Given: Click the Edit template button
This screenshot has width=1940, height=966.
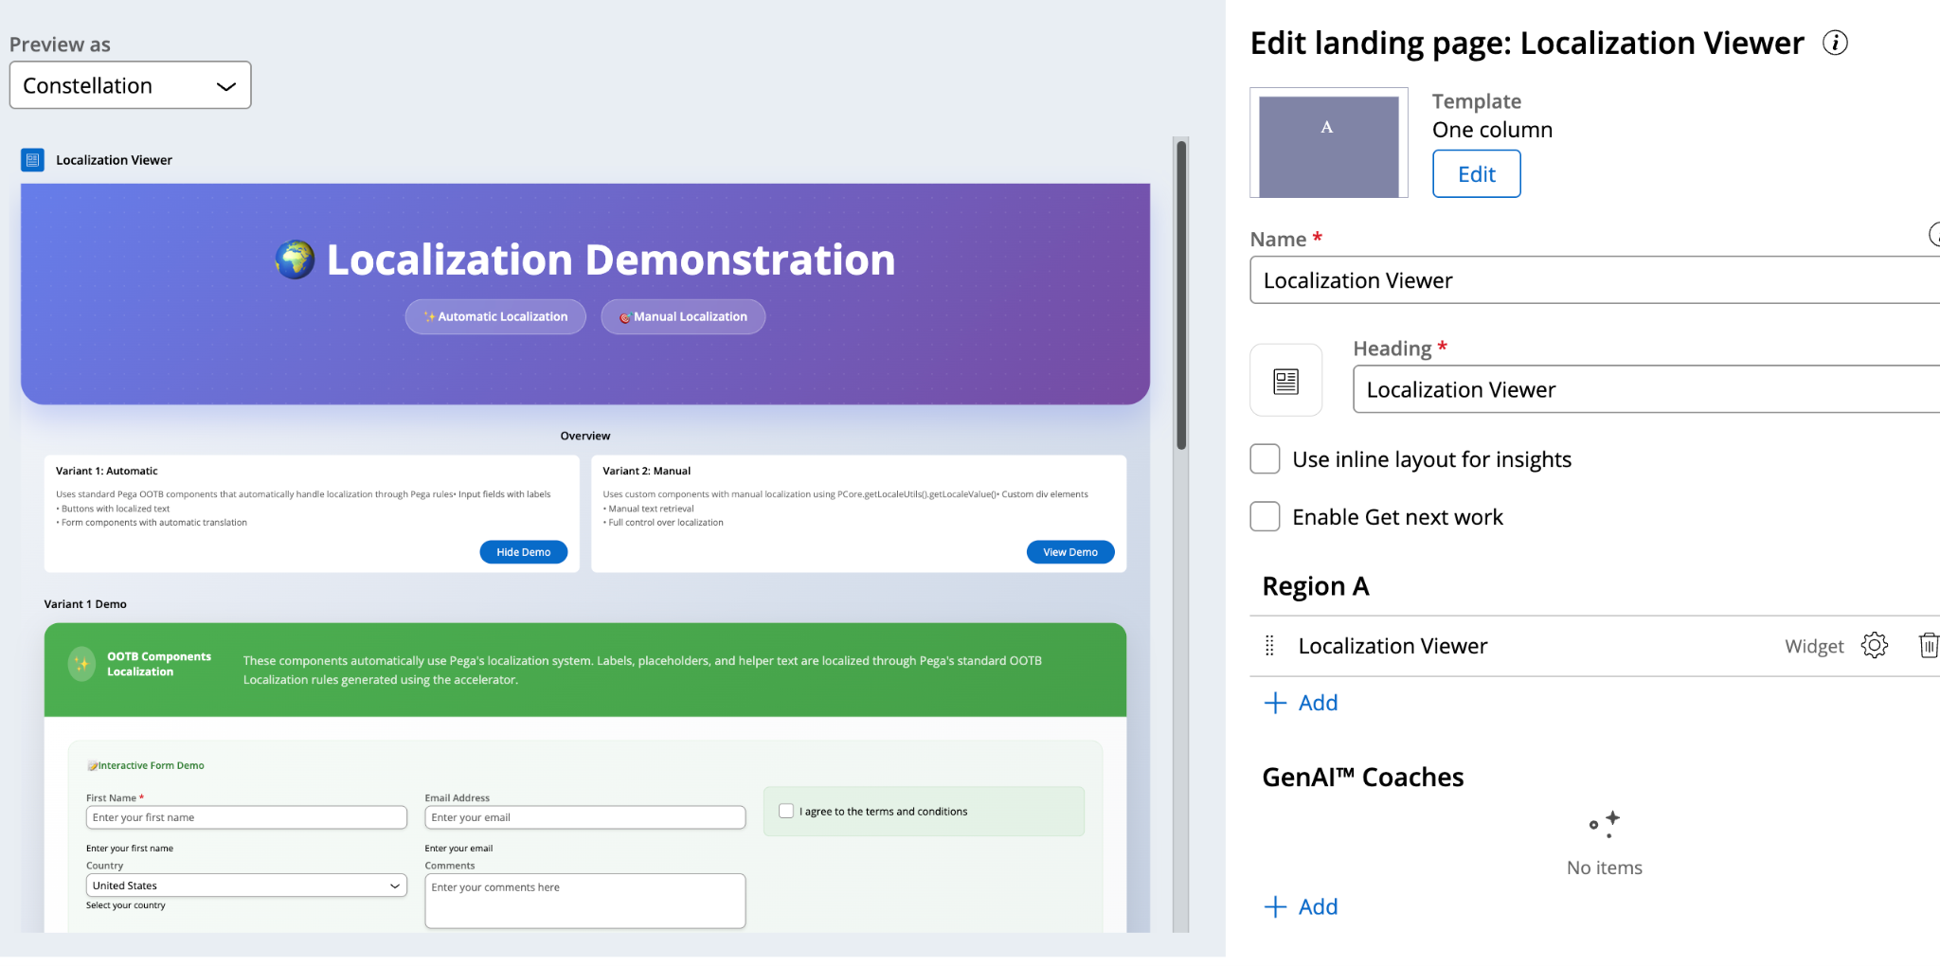Looking at the screenshot, I should pos(1476,174).
